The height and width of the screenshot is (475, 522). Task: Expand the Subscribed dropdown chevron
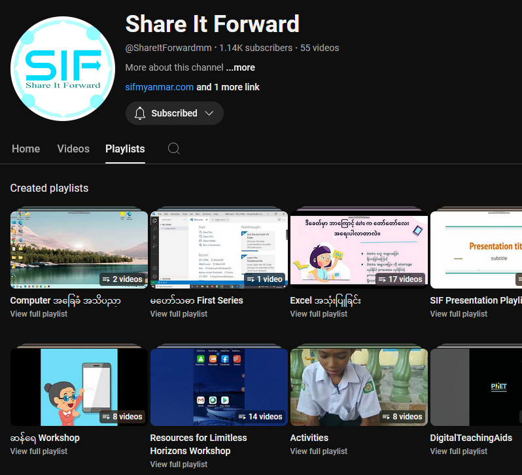coord(209,113)
